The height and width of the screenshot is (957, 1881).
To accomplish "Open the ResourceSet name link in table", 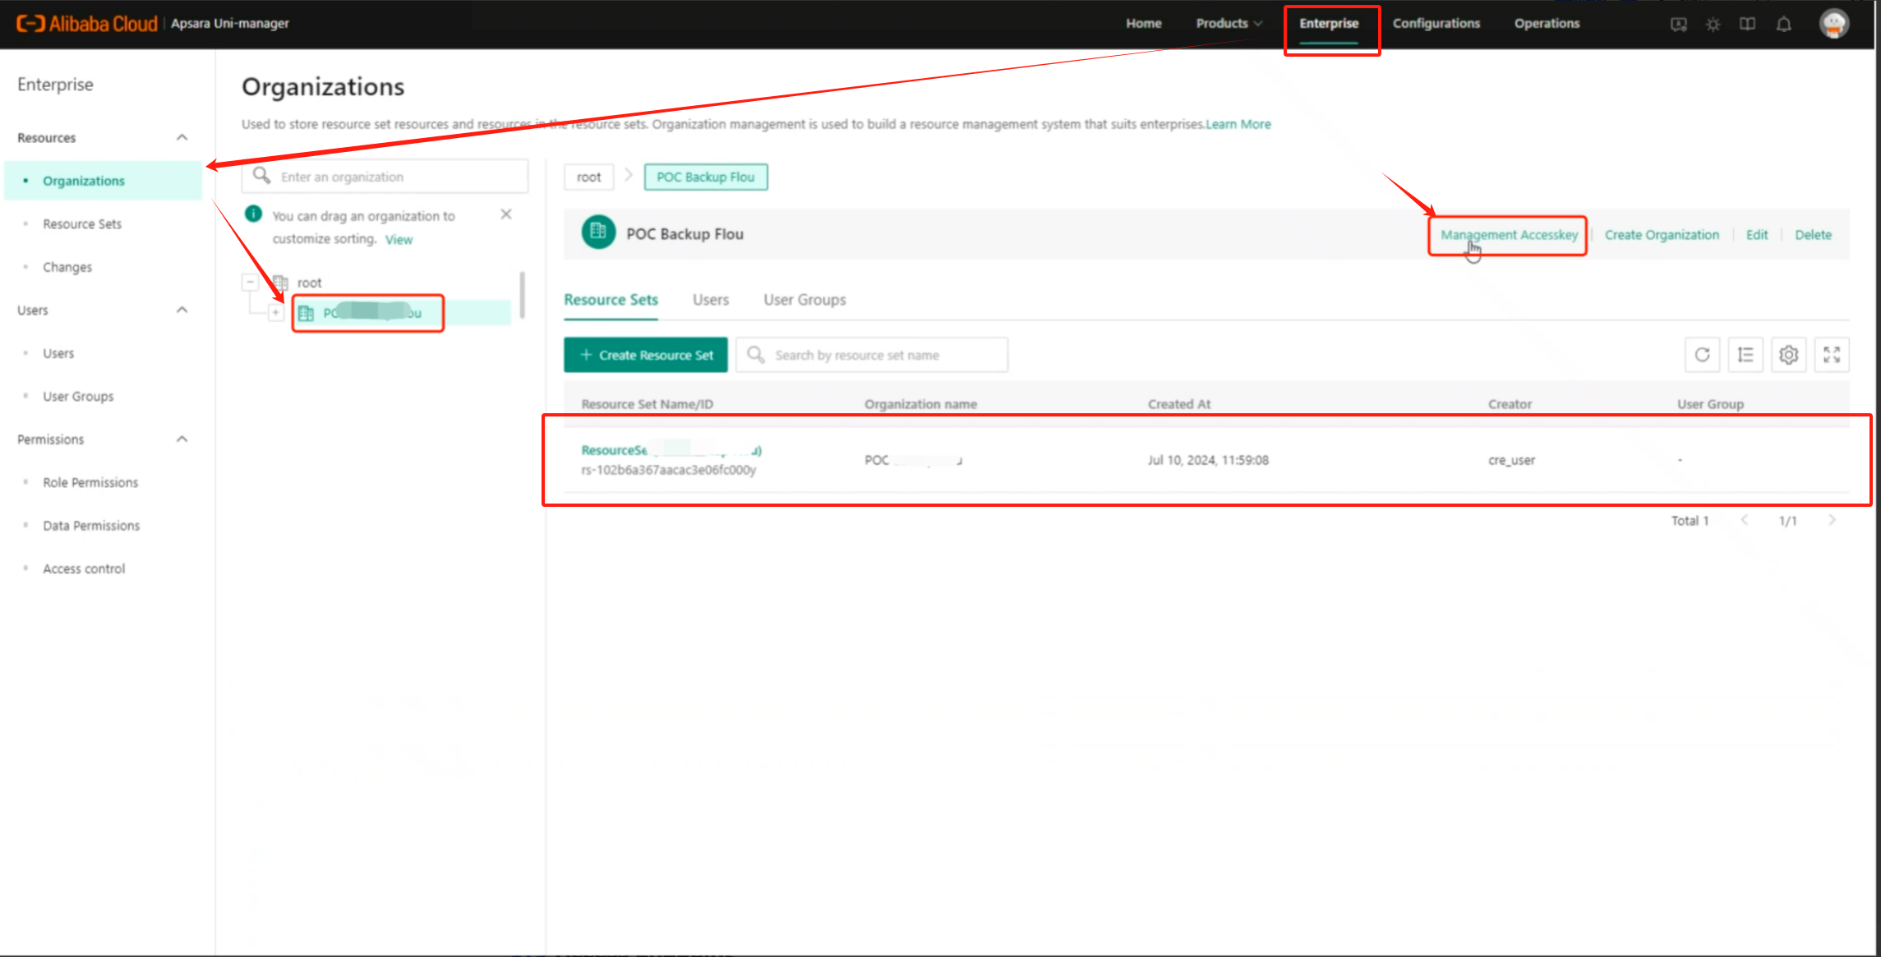I will coord(671,450).
